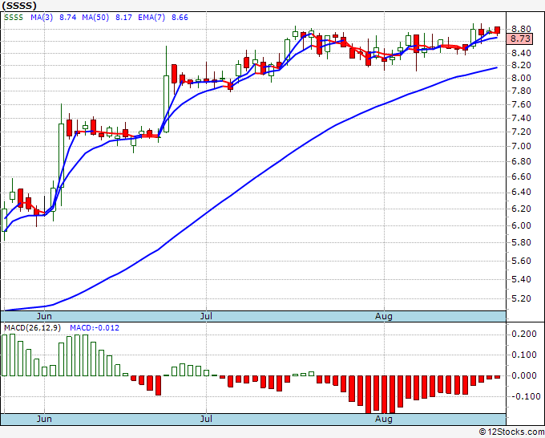
Task: Click the 8.20 price axis label
Action: pos(521,66)
